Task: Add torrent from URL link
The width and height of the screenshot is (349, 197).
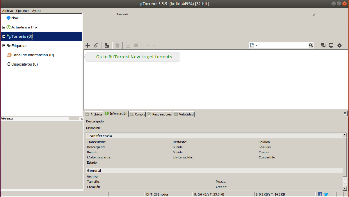Action: 96,45
